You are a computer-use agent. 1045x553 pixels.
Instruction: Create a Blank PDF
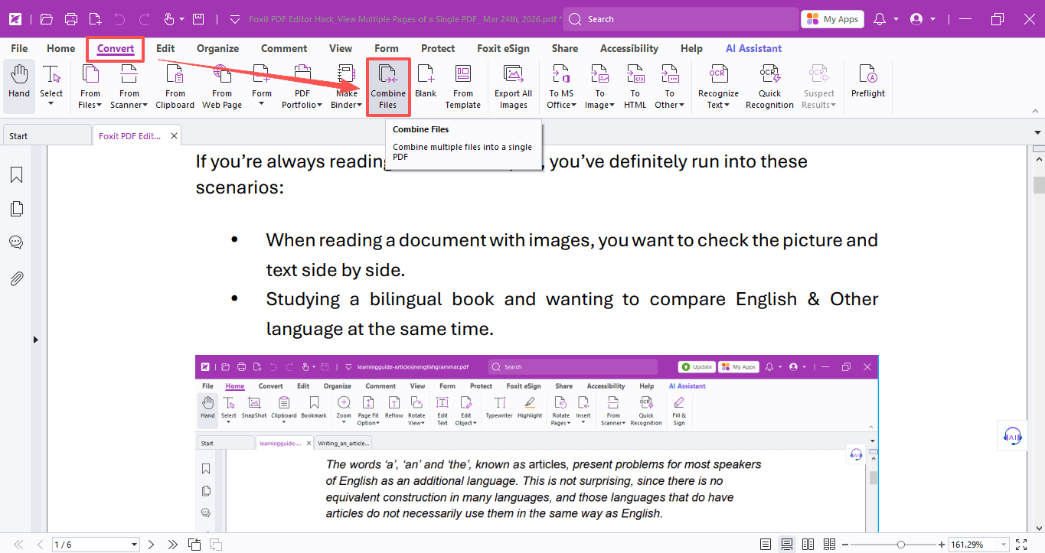pyautogui.click(x=426, y=81)
